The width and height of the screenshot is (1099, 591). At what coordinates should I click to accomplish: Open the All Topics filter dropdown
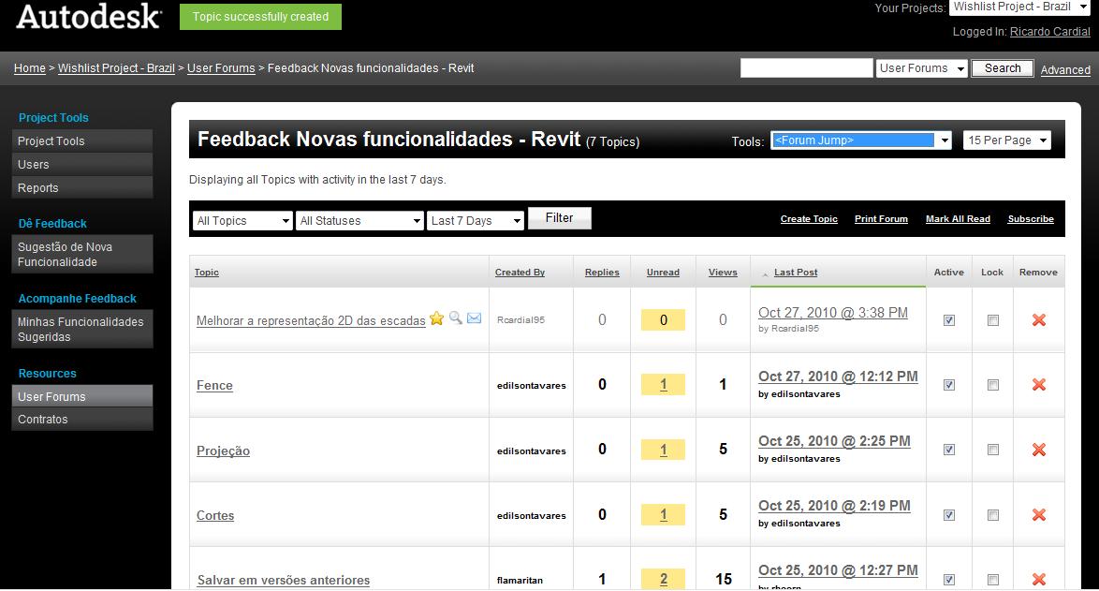(242, 221)
